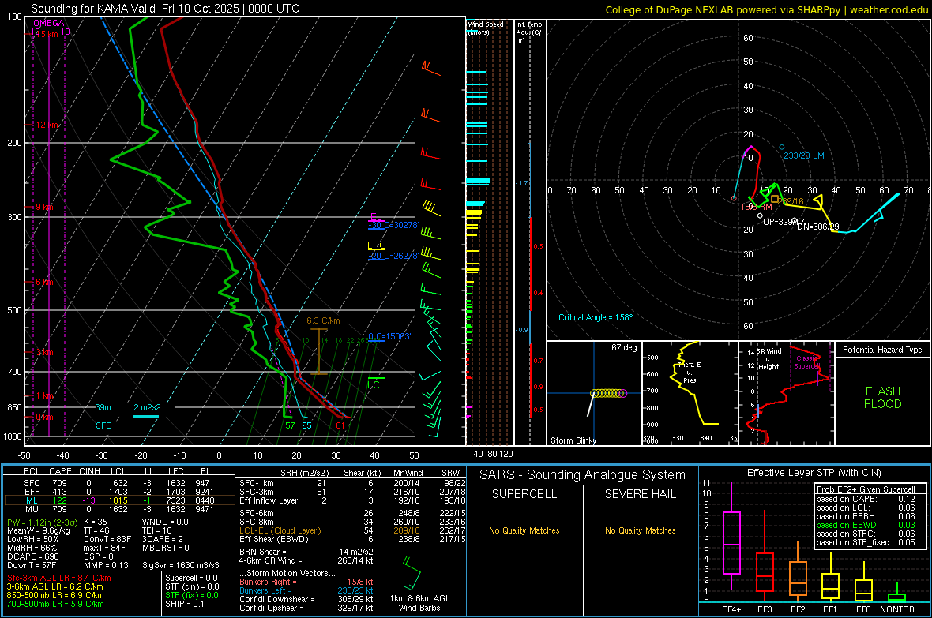
Task: Click the SFC-1km SRH row
Action: pos(352,483)
